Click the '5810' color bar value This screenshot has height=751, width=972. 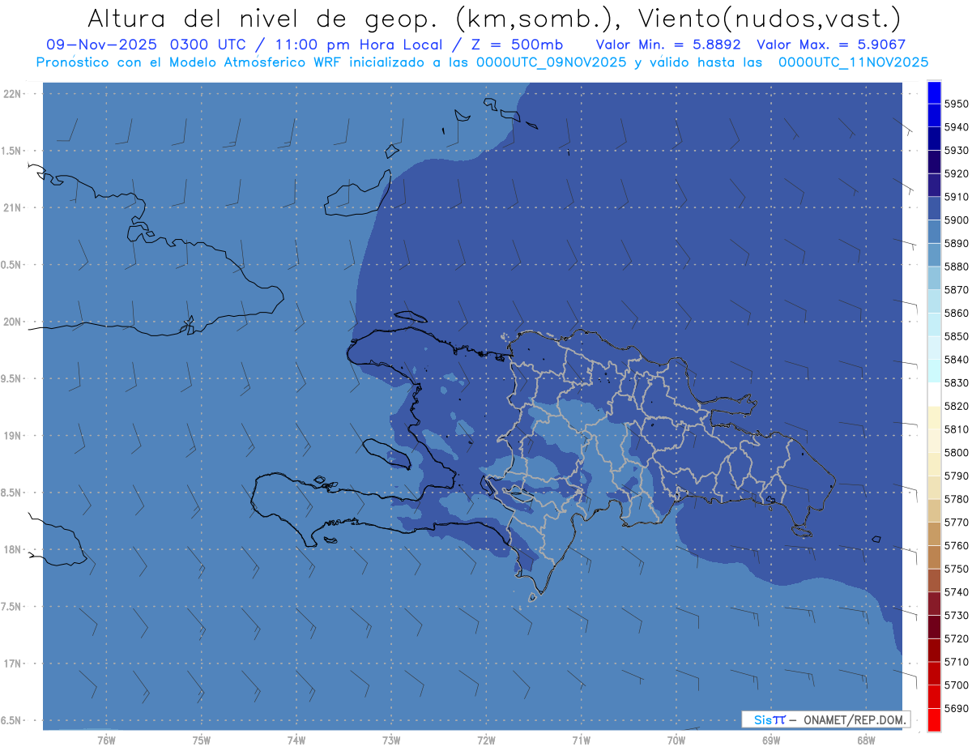(x=957, y=429)
